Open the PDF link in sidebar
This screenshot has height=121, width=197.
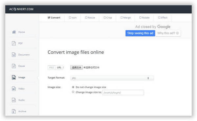[x=20, y=43]
